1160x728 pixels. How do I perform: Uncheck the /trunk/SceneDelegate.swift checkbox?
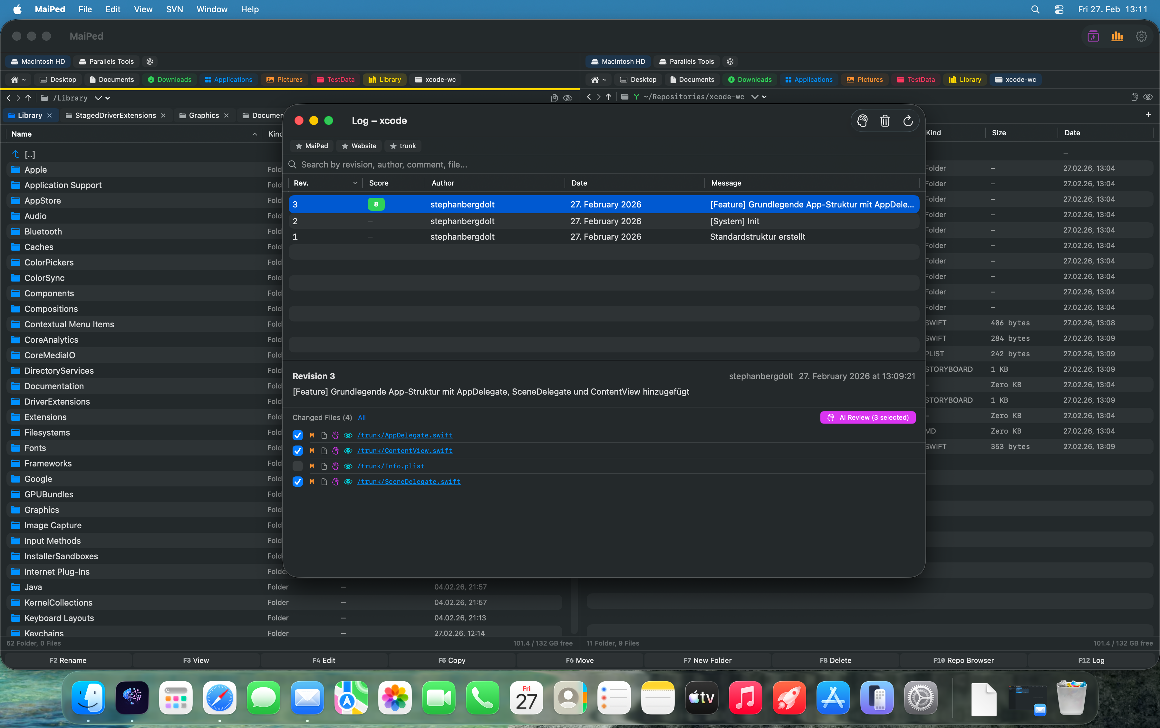click(x=298, y=482)
